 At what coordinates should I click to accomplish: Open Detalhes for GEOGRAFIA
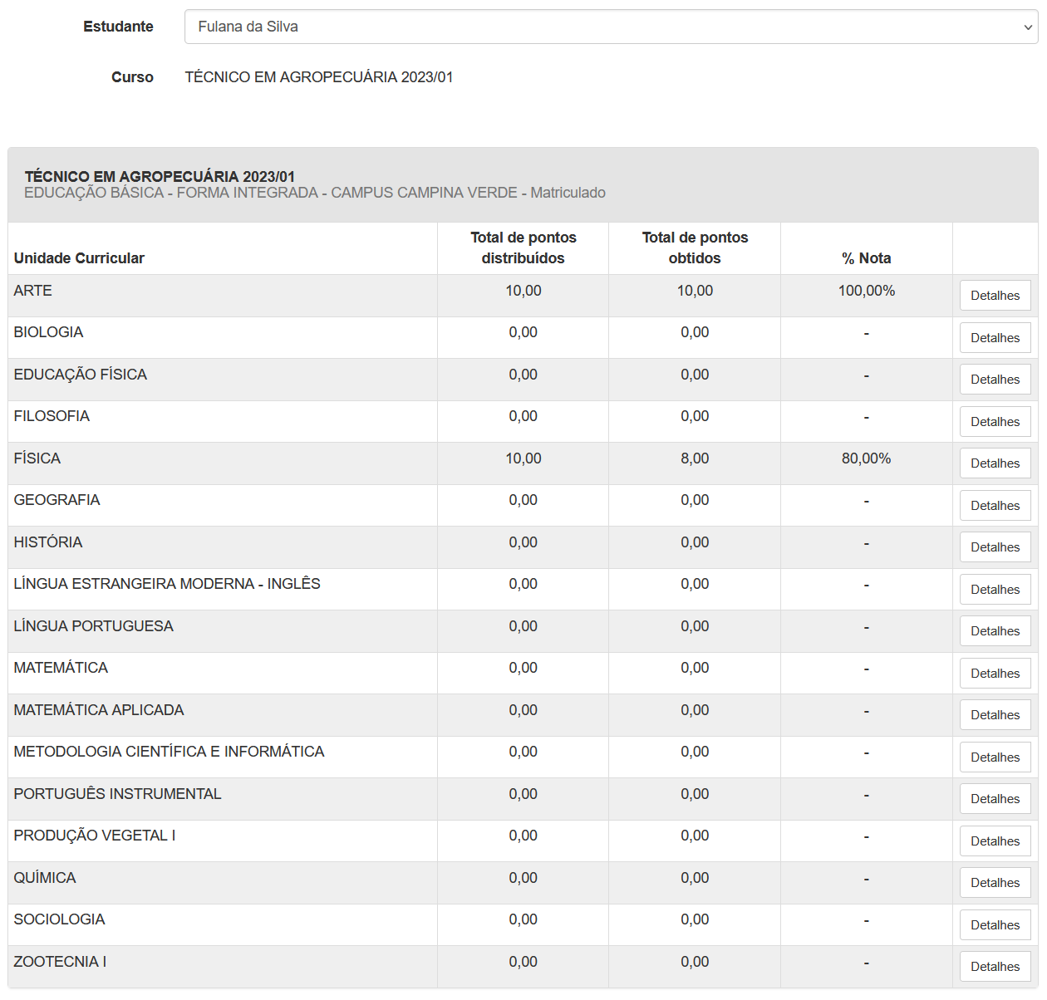pyautogui.click(x=995, y=505)
